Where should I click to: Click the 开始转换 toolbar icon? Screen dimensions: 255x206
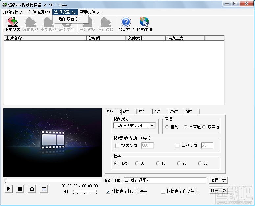click(87, 25)
